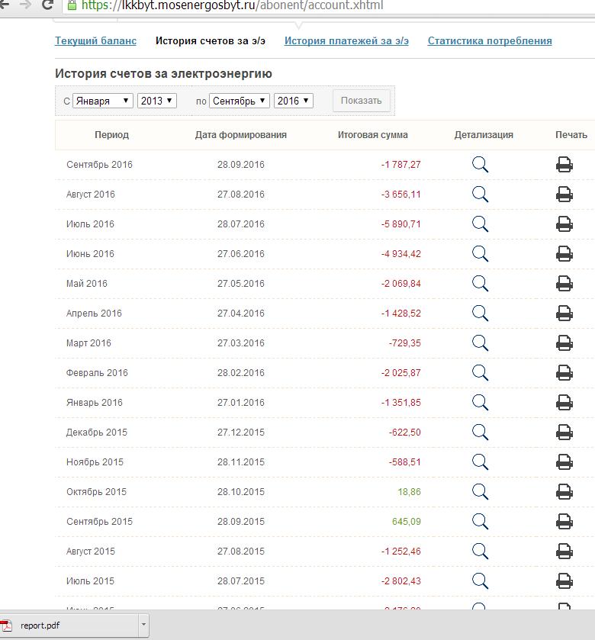595x640 pixels.
Task: Print the Август 2016 bill
Action: click(564, 195)
